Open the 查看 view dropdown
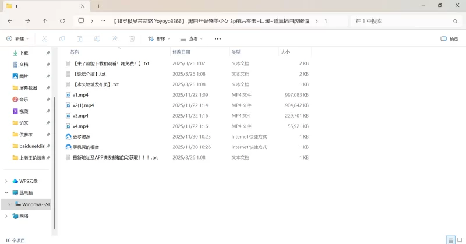 [192, 38]
